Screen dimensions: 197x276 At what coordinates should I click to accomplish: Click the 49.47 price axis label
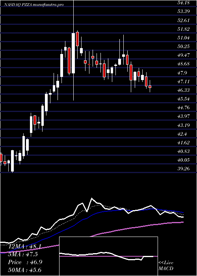[183, 55]
